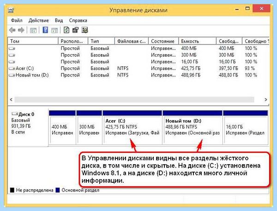Viewport: 277px width, 211px height.
Task: Open the Properties toolbar icon
Action: tap(75, 30)
